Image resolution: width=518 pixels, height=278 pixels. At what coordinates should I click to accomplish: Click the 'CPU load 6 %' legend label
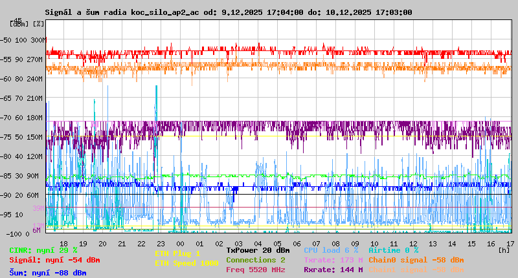[331, 250]
